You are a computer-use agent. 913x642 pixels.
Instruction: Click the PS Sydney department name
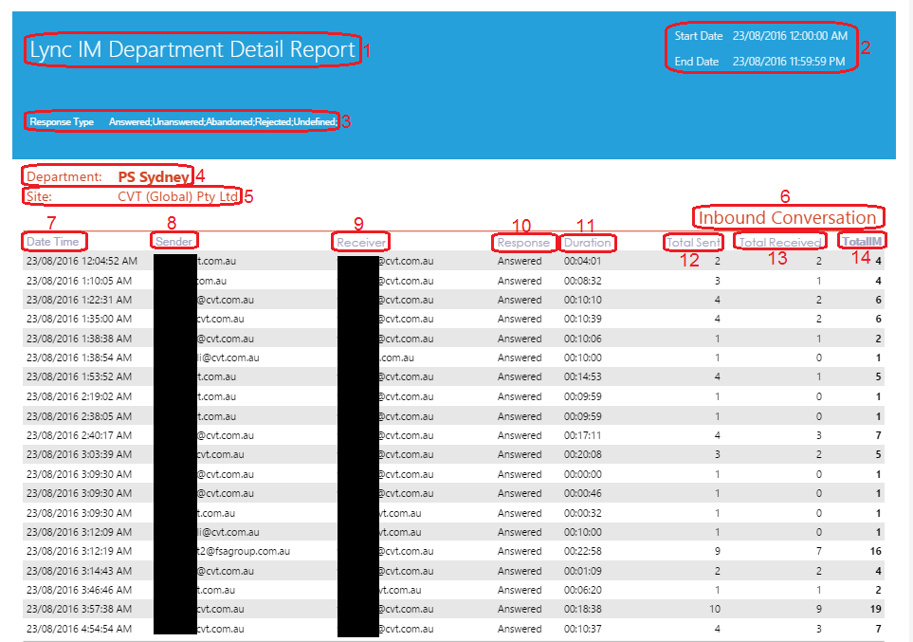coord(154,177)
